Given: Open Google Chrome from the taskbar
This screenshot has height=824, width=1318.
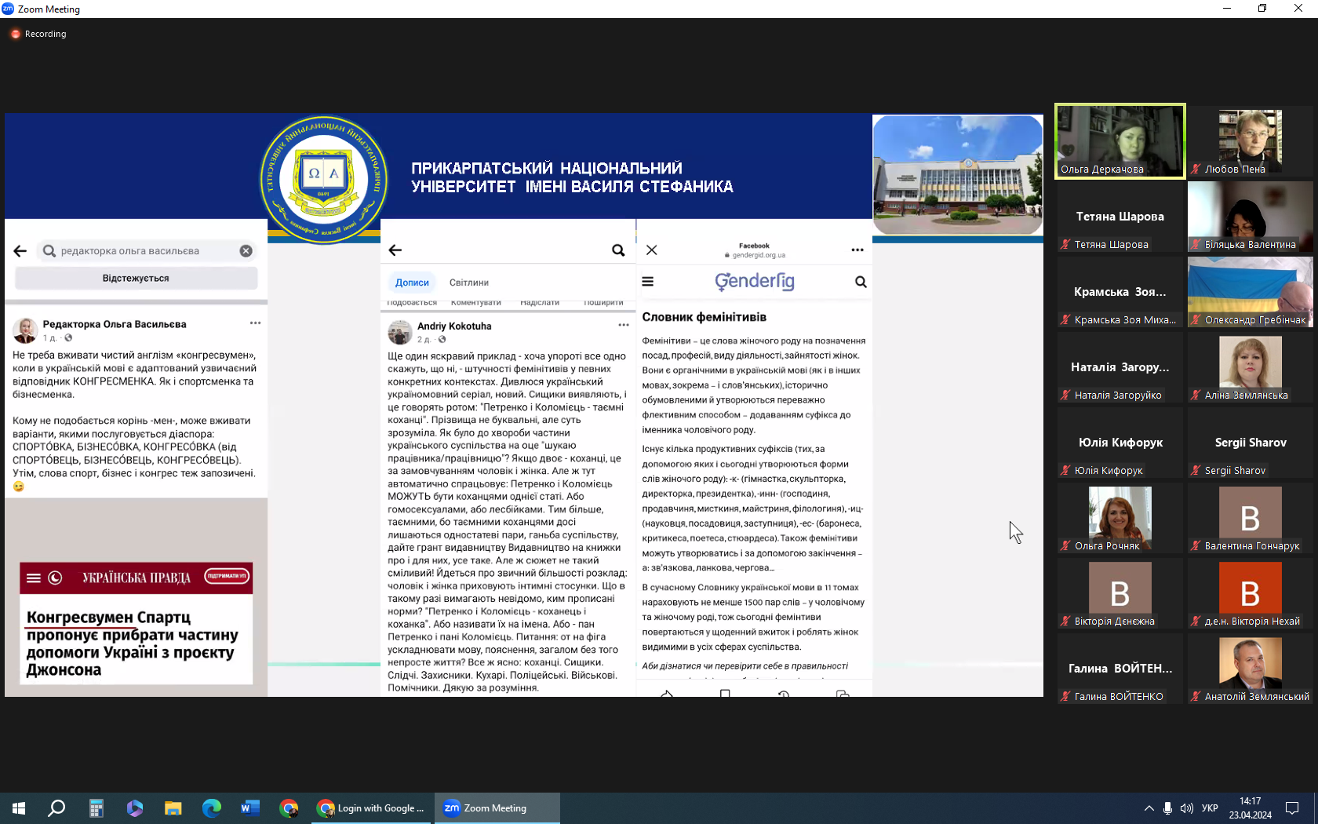Looking at the screenshot, I should 289,808.
